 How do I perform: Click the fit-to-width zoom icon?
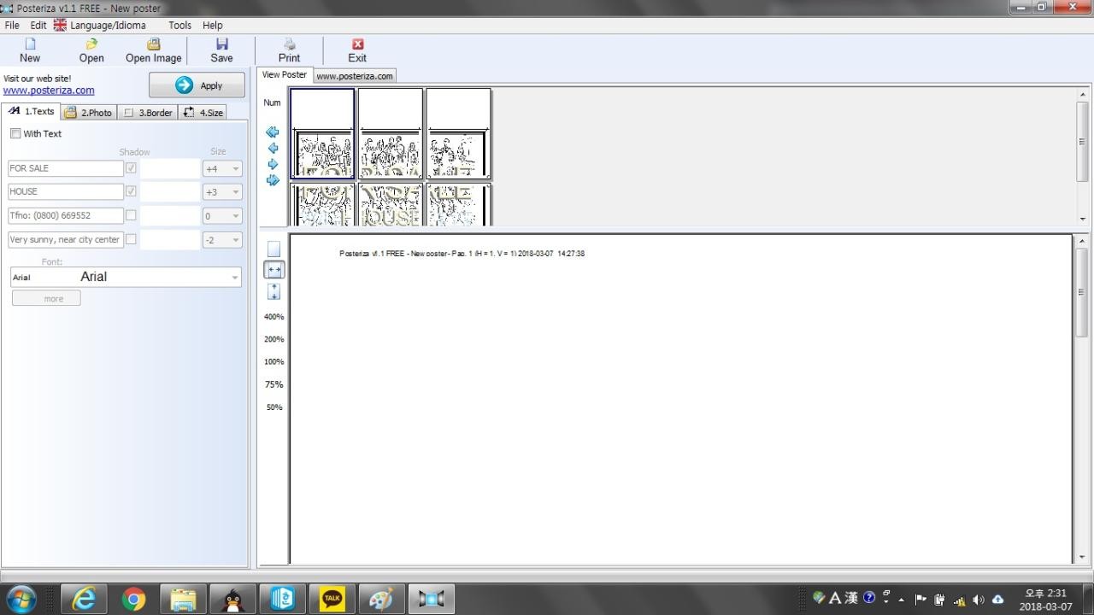pyautogui.click(x=273, y=270)
